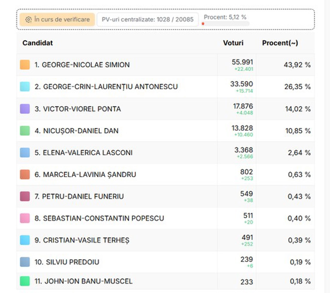The image size is (330, 293).
Task: Click the 26,35 % value for Antonescu
Action: [x=297, y=87]
